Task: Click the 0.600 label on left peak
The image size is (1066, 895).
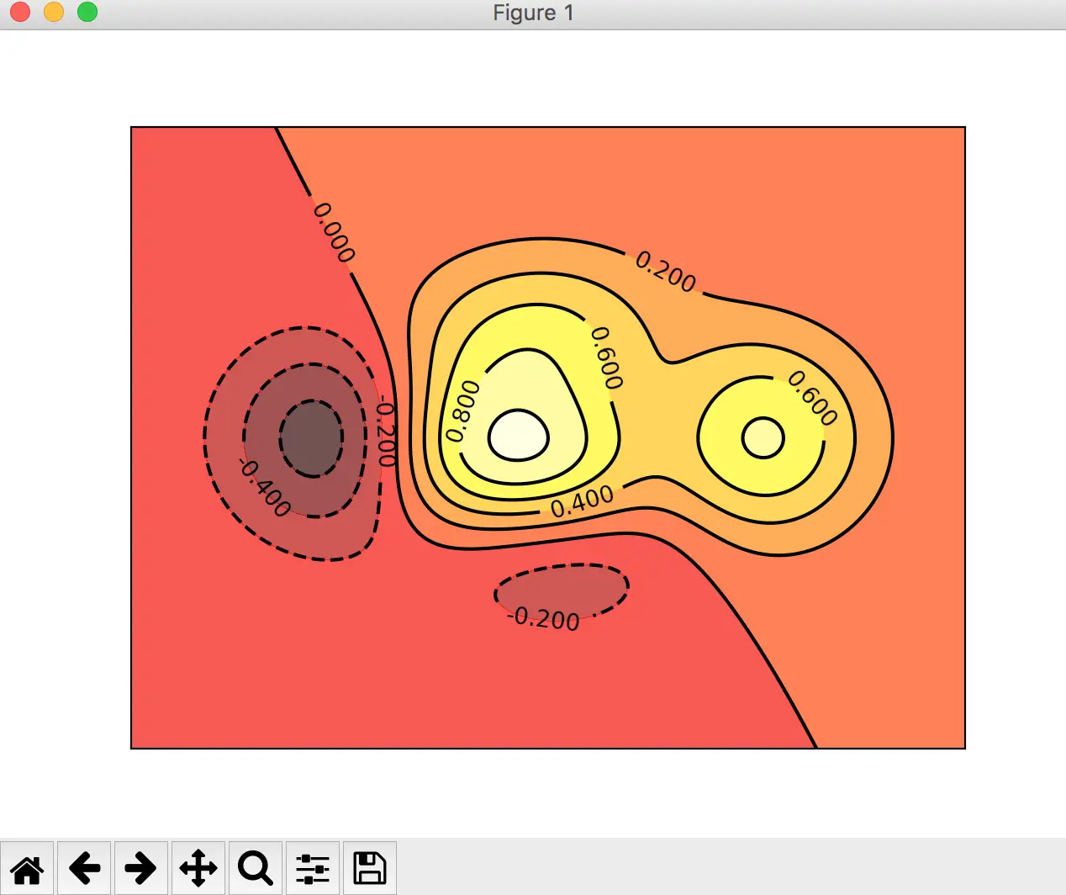Action: (x=607, y=357)
